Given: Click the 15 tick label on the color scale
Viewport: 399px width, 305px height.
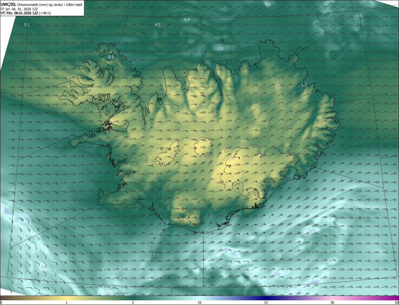Looking at the screenshot, I should point(266,303).
